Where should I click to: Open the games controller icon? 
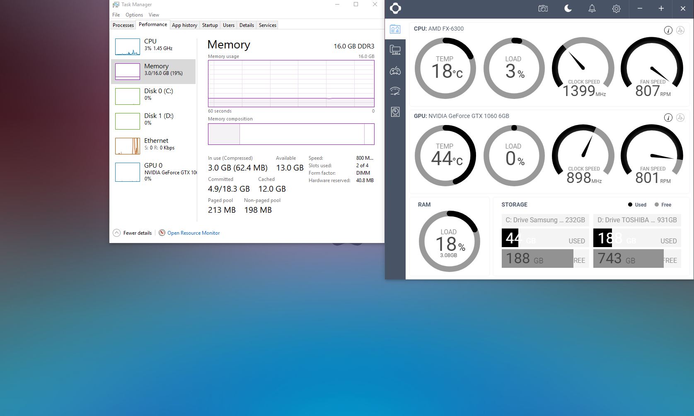(395, 71)
